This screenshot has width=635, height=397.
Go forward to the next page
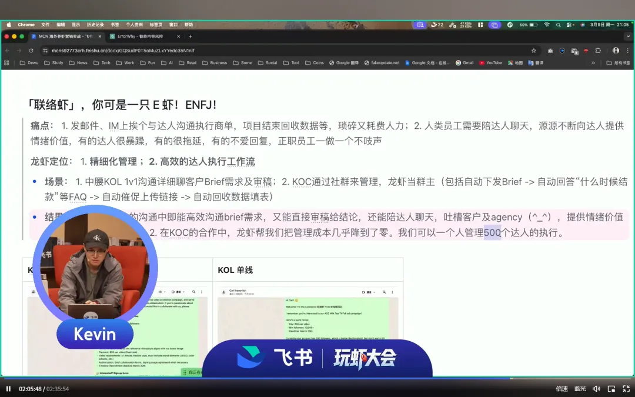click(x=19, y=51)
